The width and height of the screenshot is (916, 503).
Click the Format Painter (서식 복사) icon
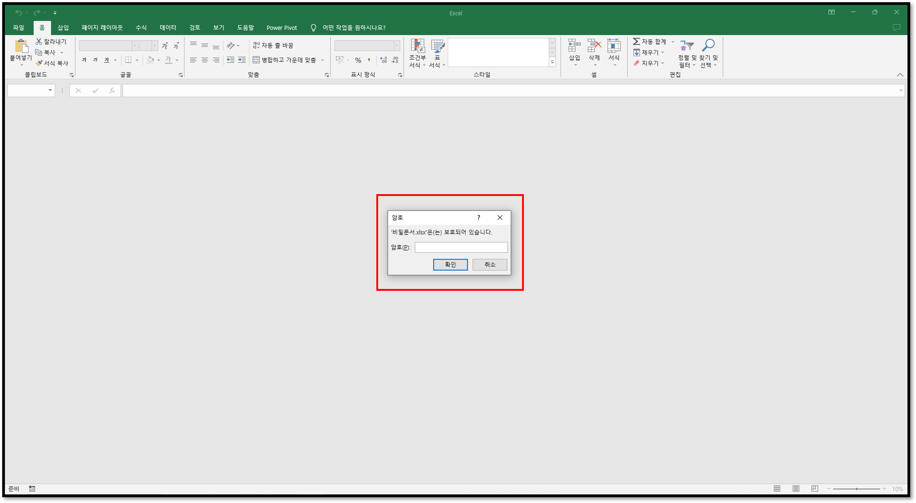tap(39, 63)
